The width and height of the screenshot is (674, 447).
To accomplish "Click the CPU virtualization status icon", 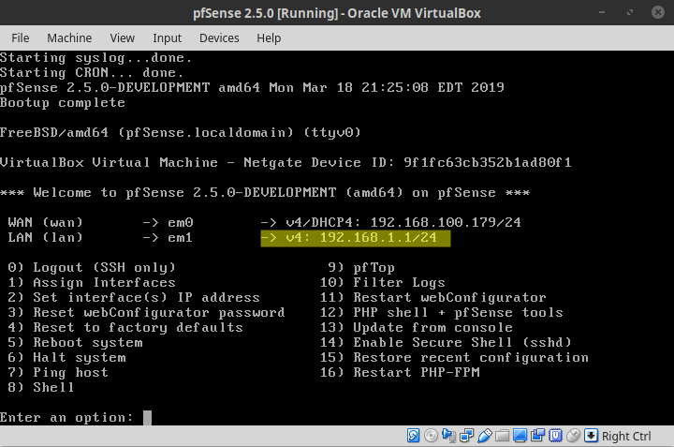I will pos(555,436).
